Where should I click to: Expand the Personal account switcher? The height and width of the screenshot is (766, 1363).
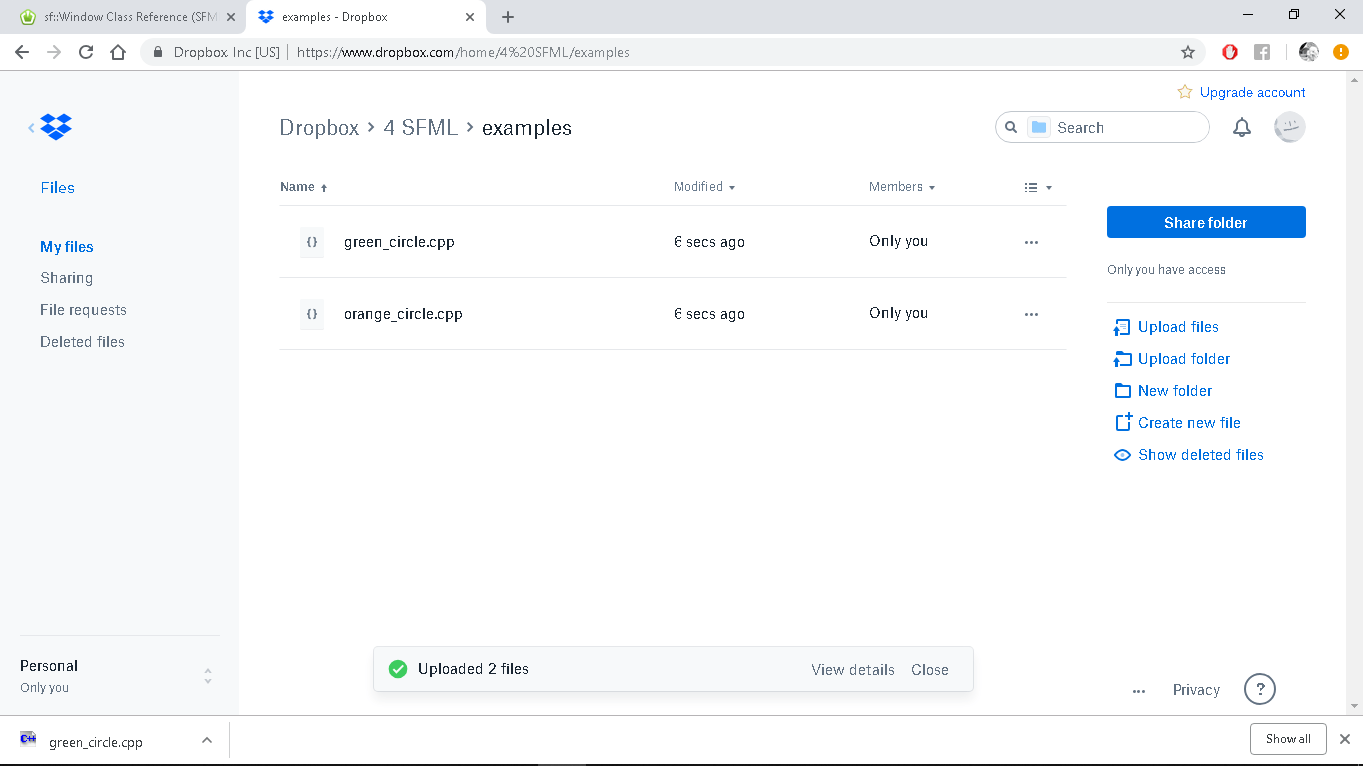point(208,676)
